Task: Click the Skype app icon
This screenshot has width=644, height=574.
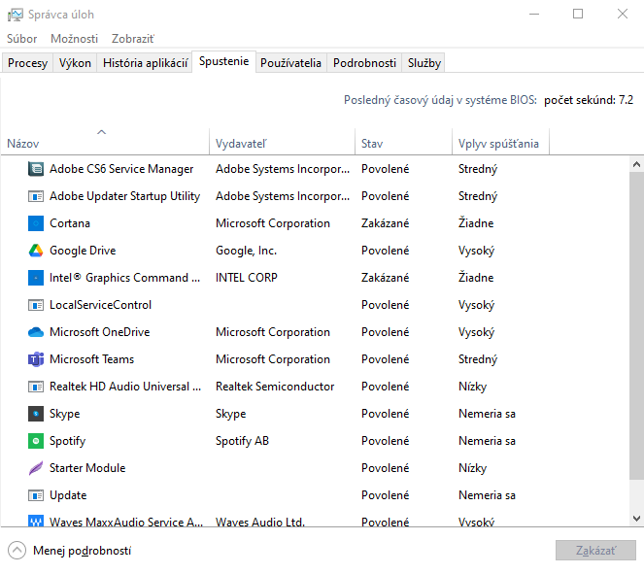Action: pyautogui.click(x=36, y=414)
